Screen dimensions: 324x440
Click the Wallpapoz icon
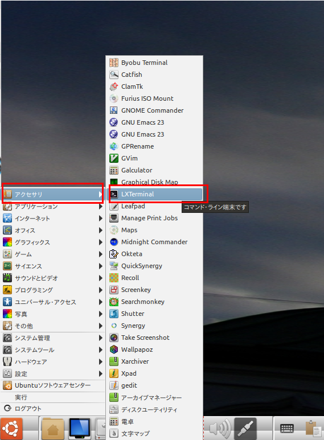114,349
